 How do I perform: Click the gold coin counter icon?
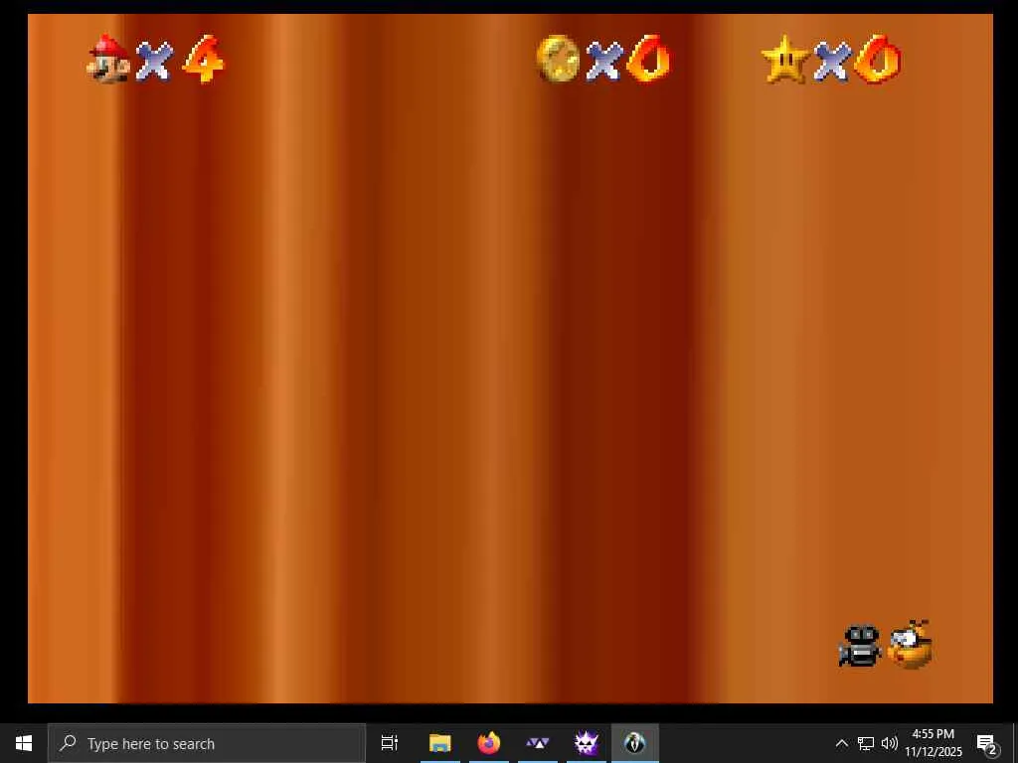559,59
